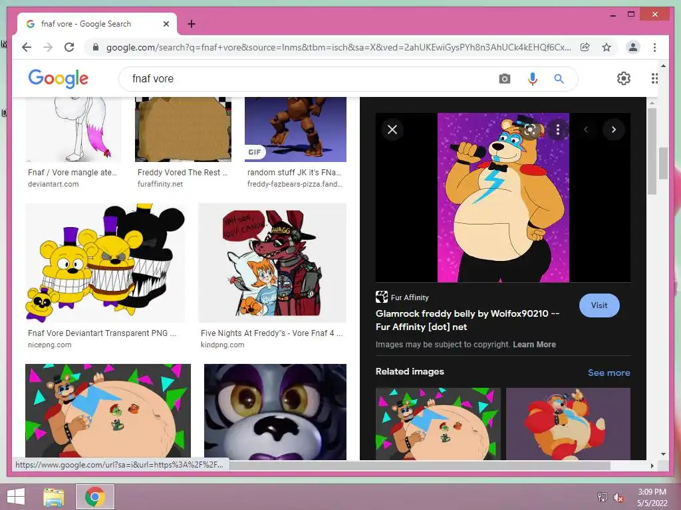Image resolution: width=681 pixels, height=510 pixels.
Task: Open Google quick settings gear
Action: point(624,78)
